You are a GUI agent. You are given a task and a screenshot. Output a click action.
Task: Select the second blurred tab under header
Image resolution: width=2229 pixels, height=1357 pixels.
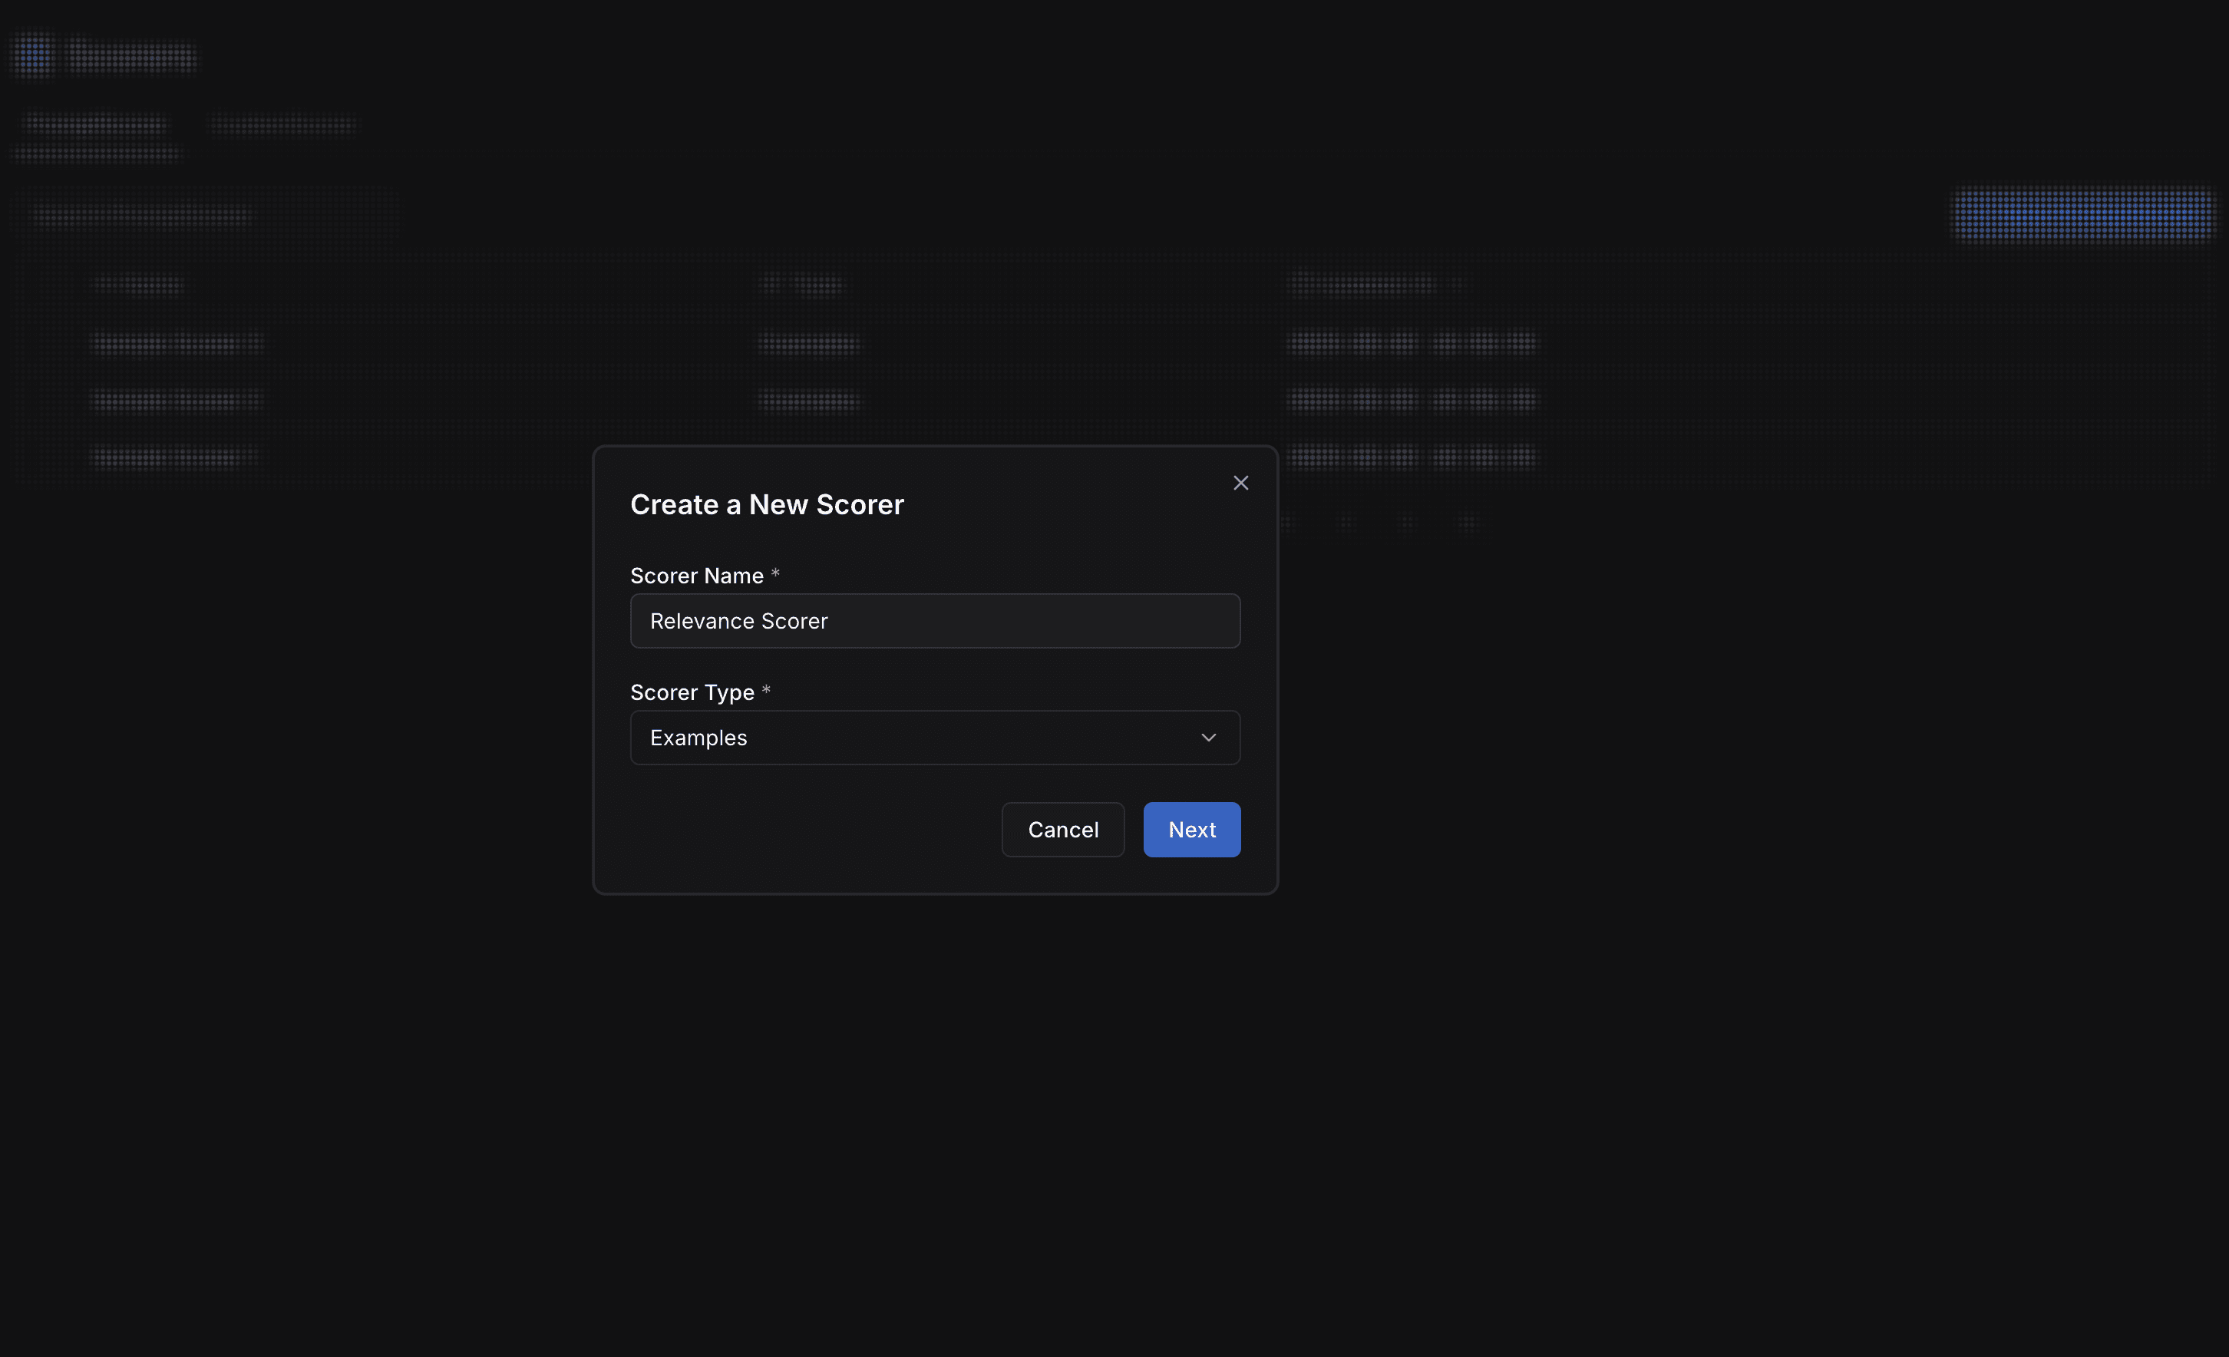pyautogui.click(x=283, y=124)
